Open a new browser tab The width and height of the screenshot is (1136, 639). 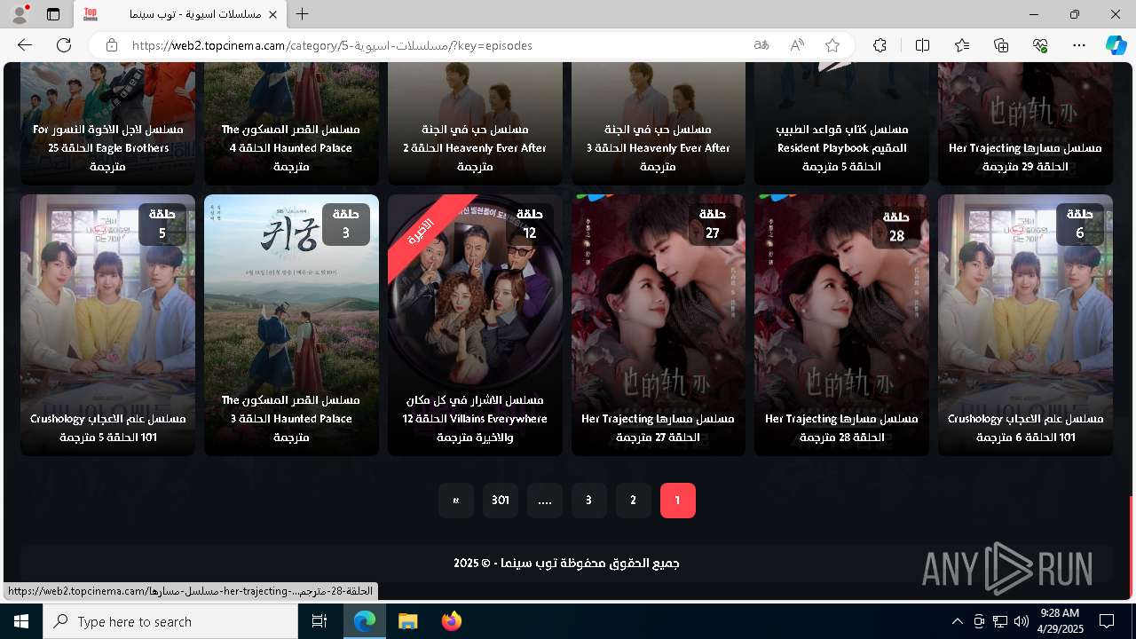(x=303, y=14)
